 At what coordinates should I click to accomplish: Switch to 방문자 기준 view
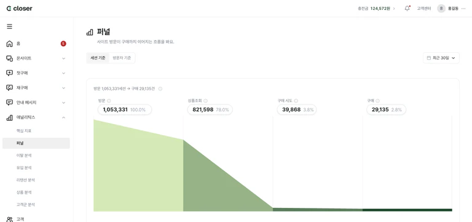click(122, 58)
